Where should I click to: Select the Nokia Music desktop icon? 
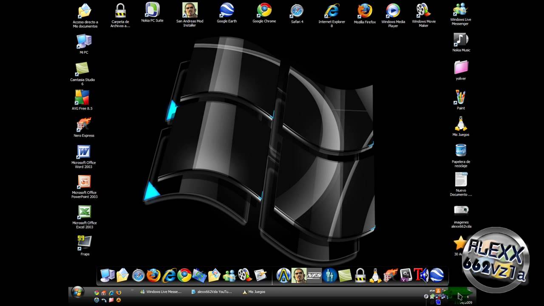tap(461, 42)
